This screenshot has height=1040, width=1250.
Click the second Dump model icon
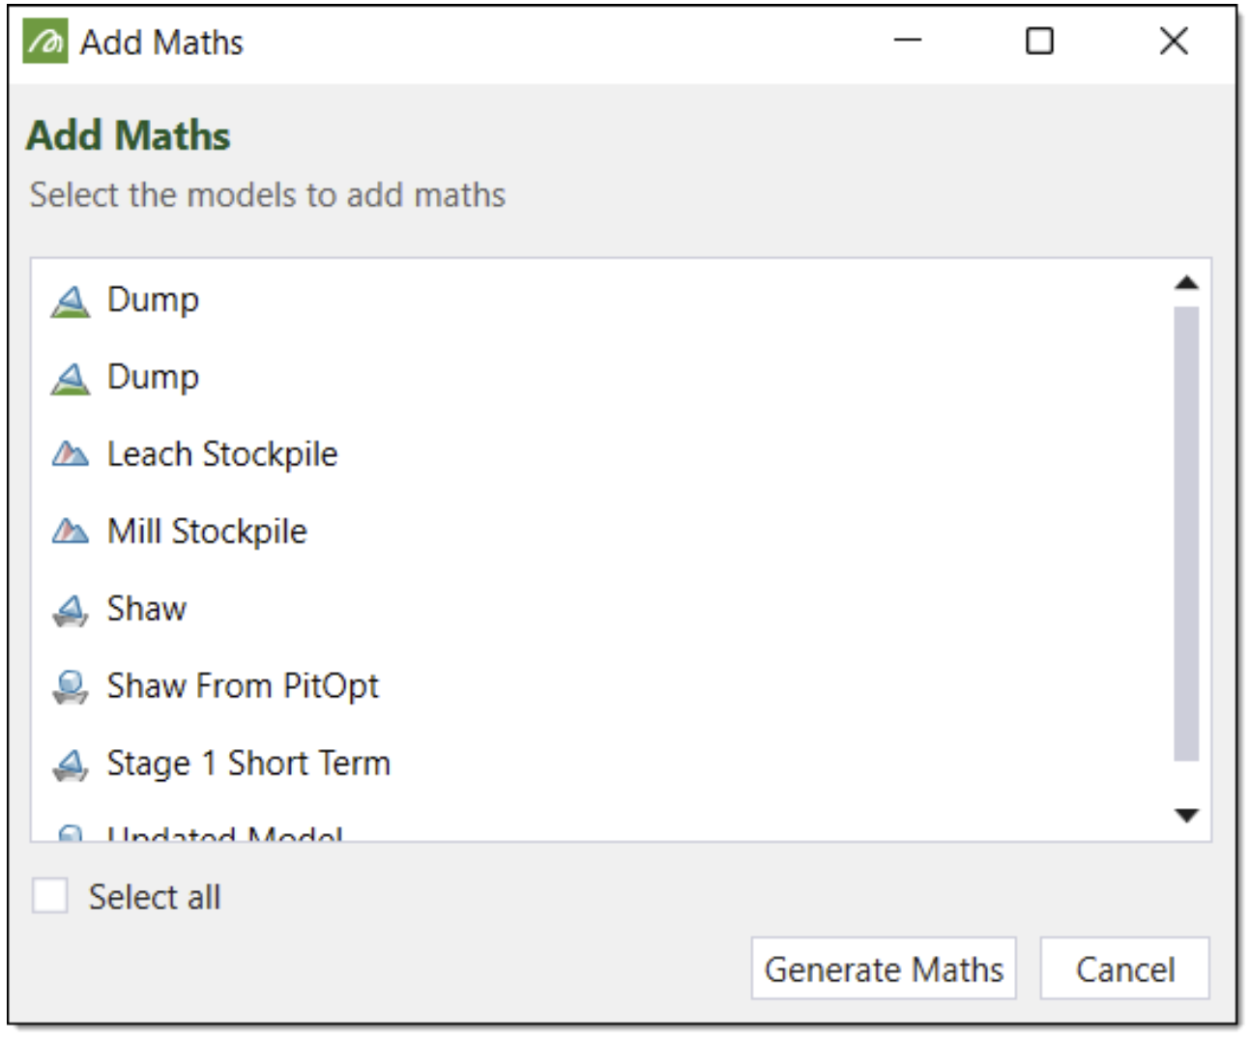[x=70, y=379]
